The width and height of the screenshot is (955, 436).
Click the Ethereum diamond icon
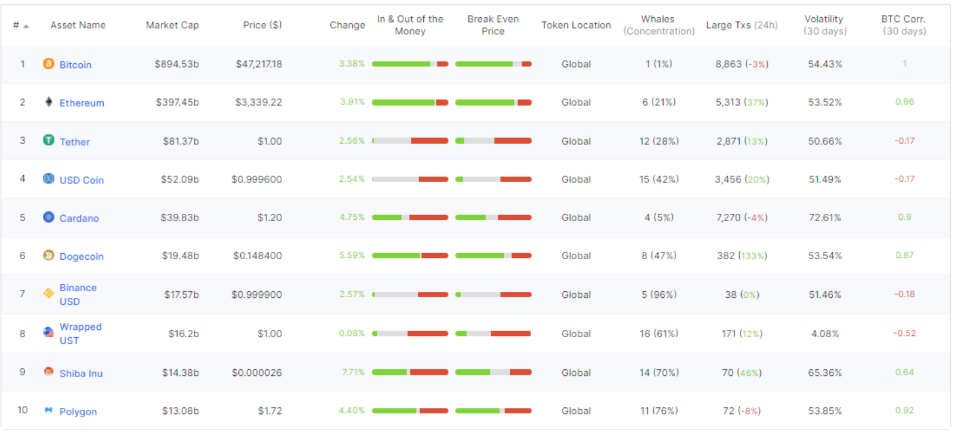[x=49, y=102]
